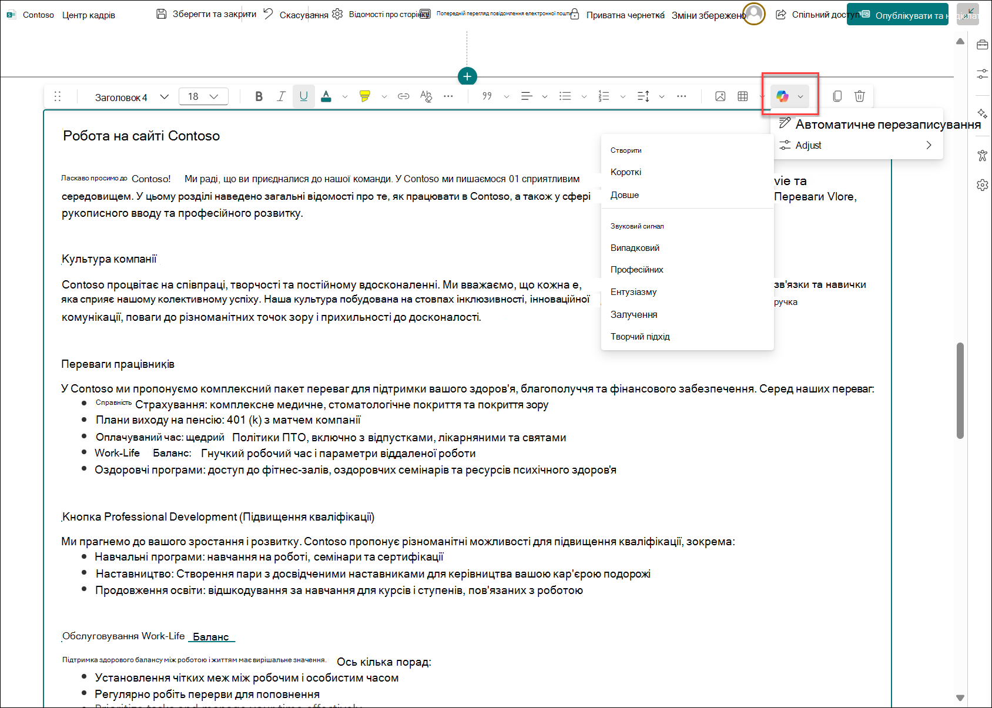Open the second more-options ellipsis after line spacing
The image size is (992, 708).
[682, 96]
